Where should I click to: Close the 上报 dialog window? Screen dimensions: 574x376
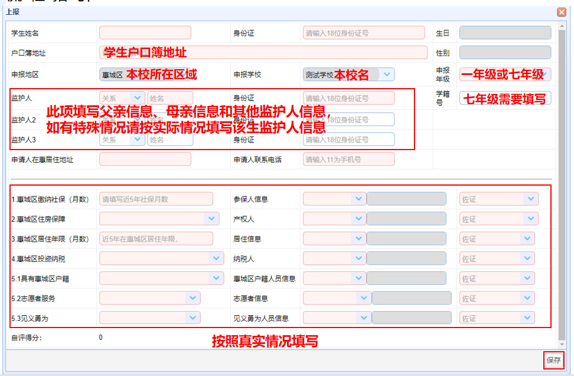(x=561, y=12)
